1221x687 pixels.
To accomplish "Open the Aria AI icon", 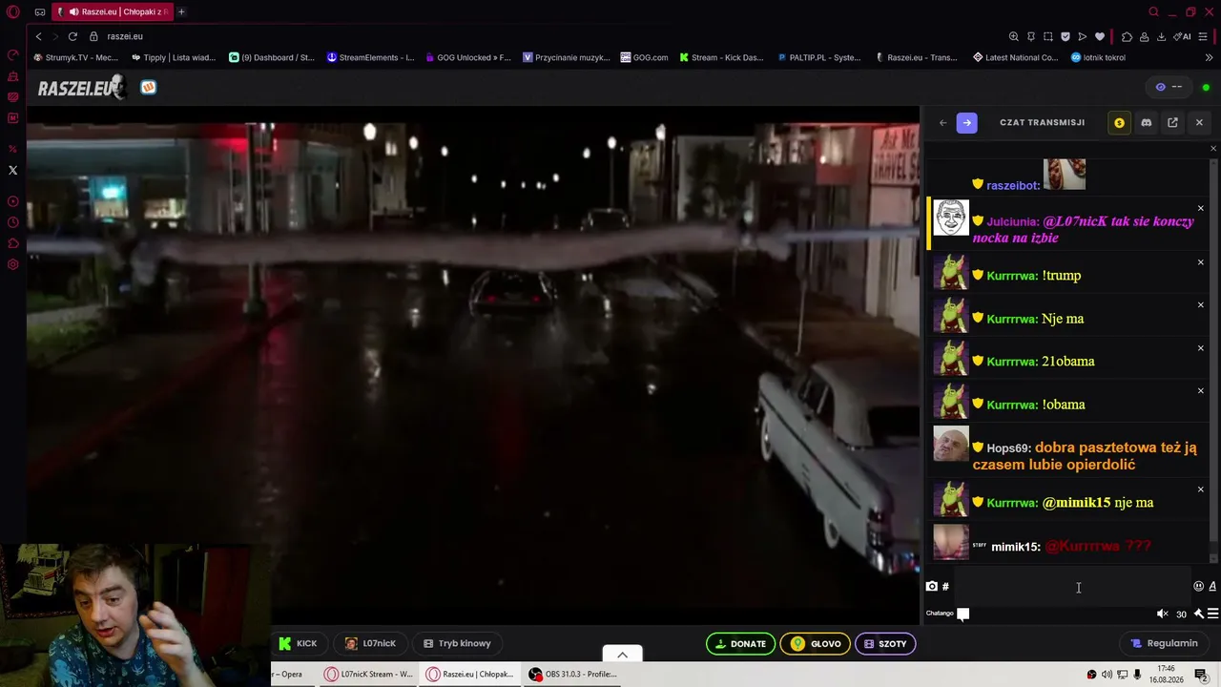I will point(1183,36).
